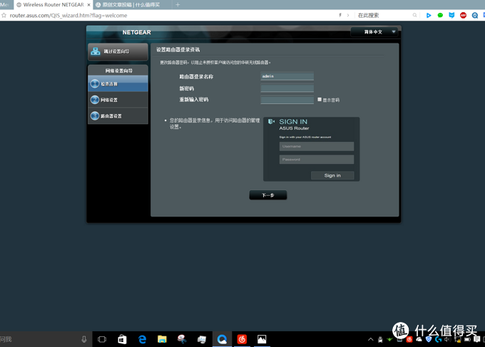Image resolution: width=485 pixels, height=347 pixels.
Task: Open Task View from the taskbar
Action: [102, 339]
